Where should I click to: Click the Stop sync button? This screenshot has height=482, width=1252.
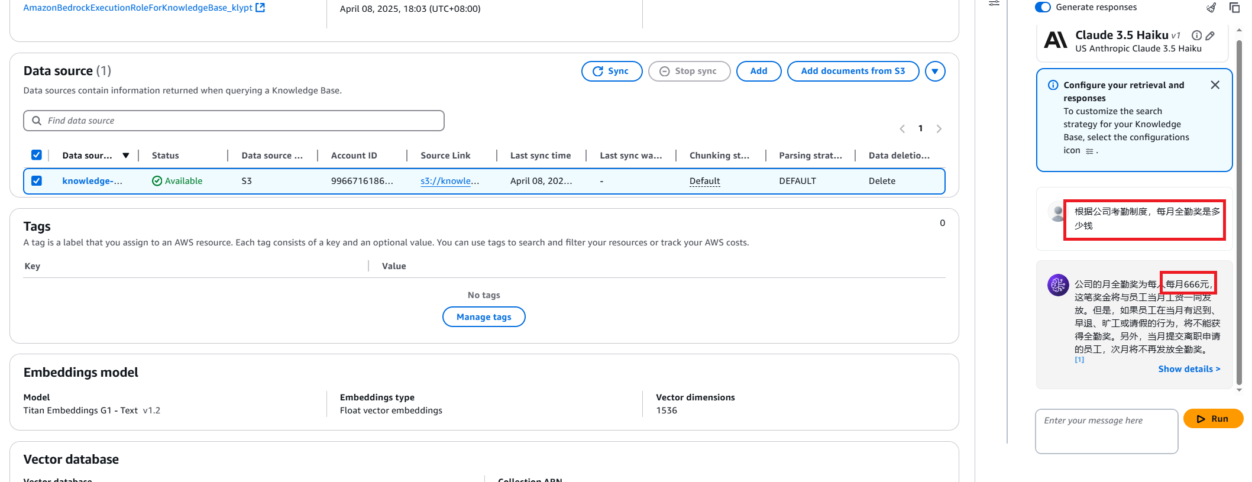[x=689, y=72]
